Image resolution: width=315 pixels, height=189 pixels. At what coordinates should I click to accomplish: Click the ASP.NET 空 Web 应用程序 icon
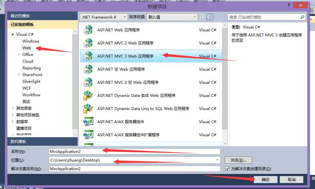pyautogui.click(x=88, y=69)
